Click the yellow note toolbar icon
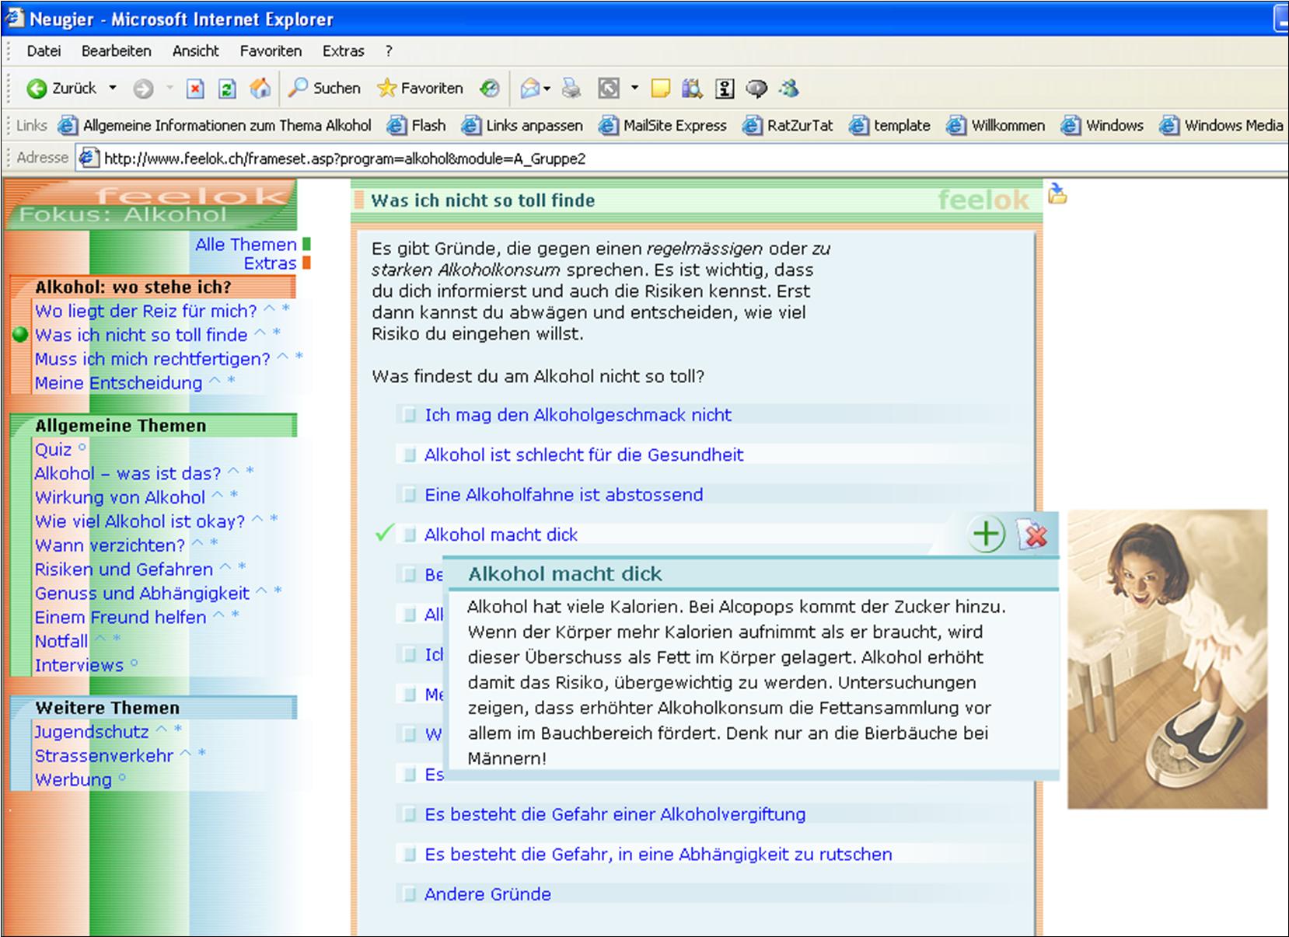The width and height of the screenshot is (1289, 937). tap(660, 89)
